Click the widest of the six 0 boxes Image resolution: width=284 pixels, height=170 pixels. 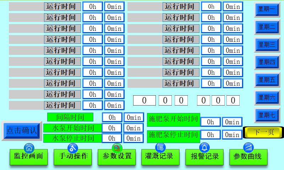click(x=144, y=101)
